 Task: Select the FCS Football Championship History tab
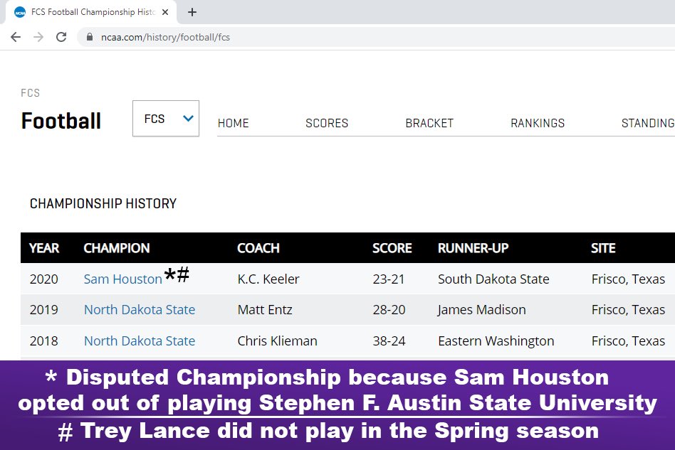tap(91, 12)
